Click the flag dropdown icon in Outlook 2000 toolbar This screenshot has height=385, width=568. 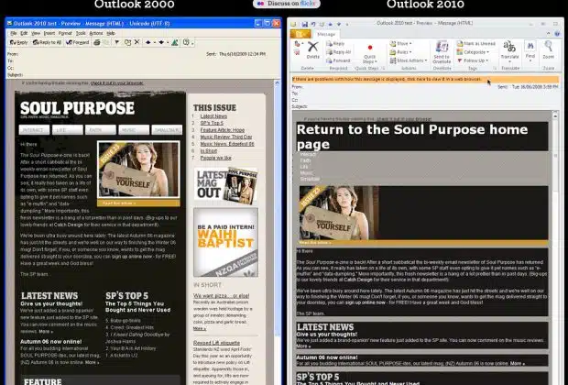[116, 42]
